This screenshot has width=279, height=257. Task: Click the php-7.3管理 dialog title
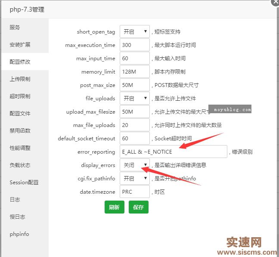(x=27, y=9)
